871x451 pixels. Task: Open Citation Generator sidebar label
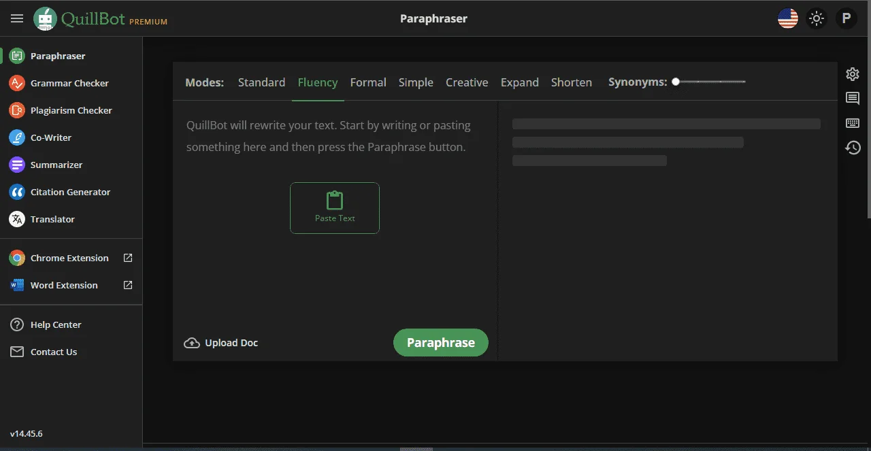[70, 192]
